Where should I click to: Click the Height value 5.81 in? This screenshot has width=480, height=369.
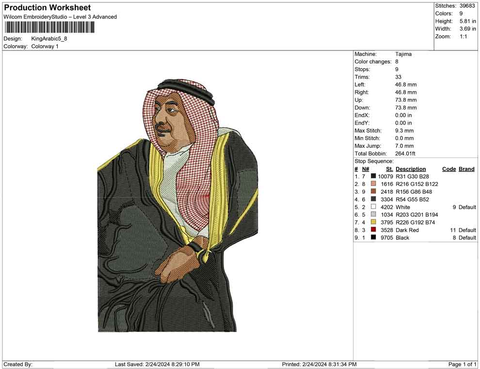[468, 21]
